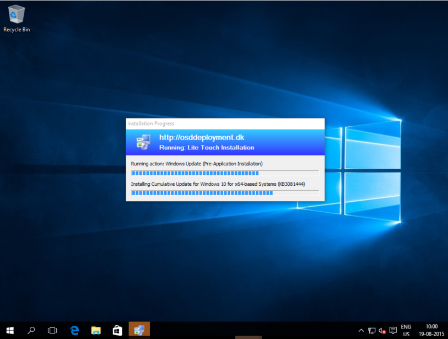Image resolution: width=448 pixels, height=339 pixels.
Task: Select the Lite Touch Installation taskbar icon
Action: pos(139,330)
